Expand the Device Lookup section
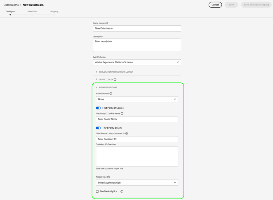The image size is (273, 200). coord(104,80)
